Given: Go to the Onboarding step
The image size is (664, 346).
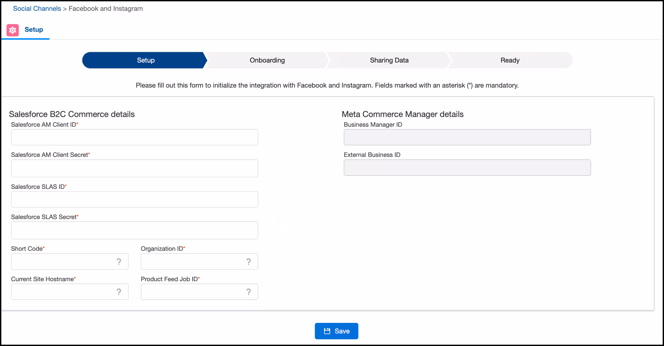Looking at the screenshot, I should [267, 60].
